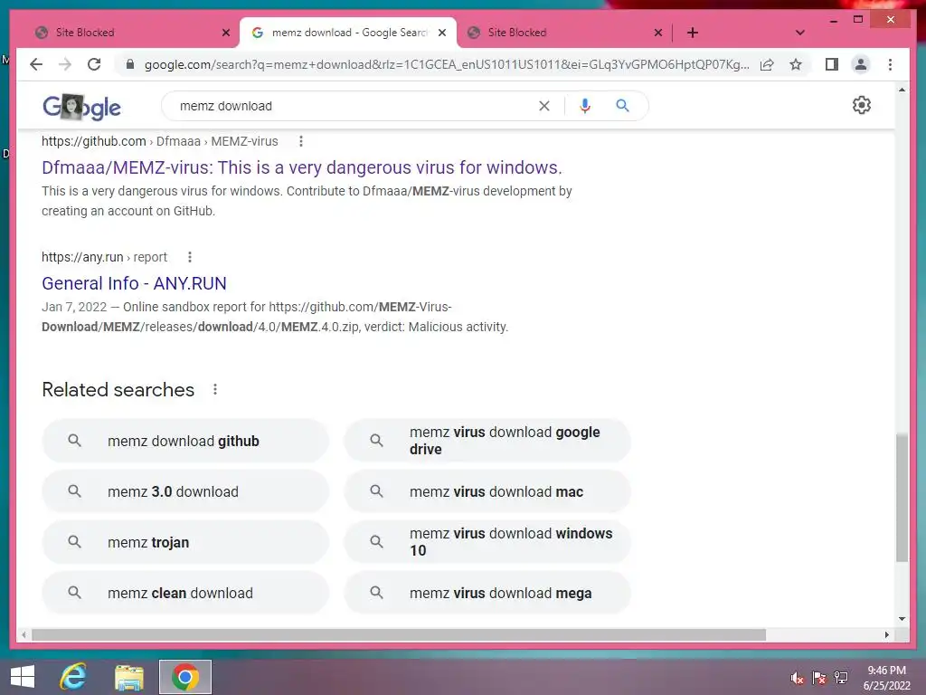View site info via padlock icon
The width and height of the screenshot is (926, 695).
tap(130, 64)
